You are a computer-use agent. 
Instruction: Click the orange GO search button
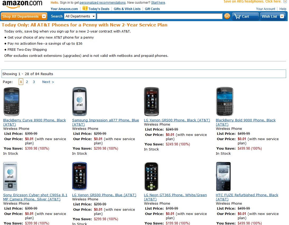[227, 16]
